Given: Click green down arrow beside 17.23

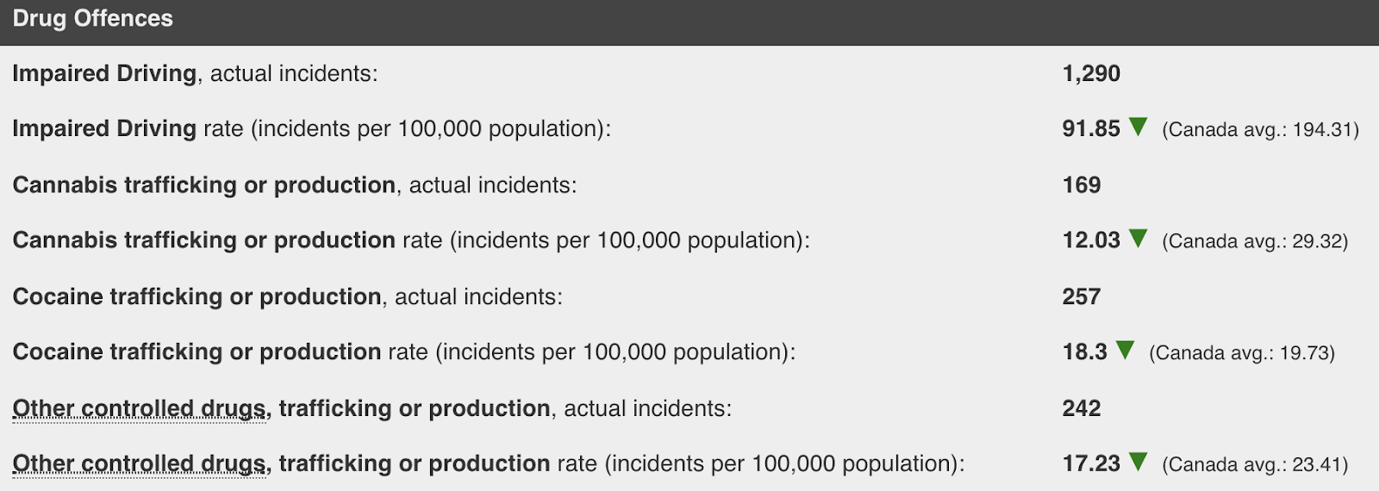Looking at the screenshot, I should pyautogui.click(x=1138, y=462).
